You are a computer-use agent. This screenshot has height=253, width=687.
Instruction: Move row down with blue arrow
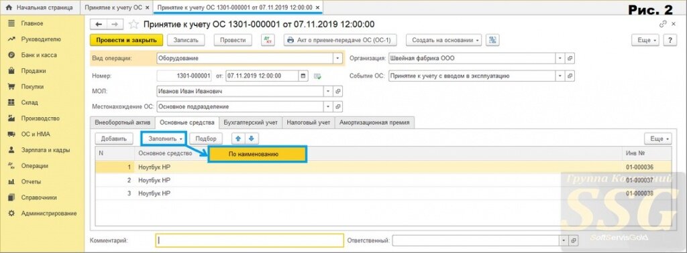(x=251, y=139)
